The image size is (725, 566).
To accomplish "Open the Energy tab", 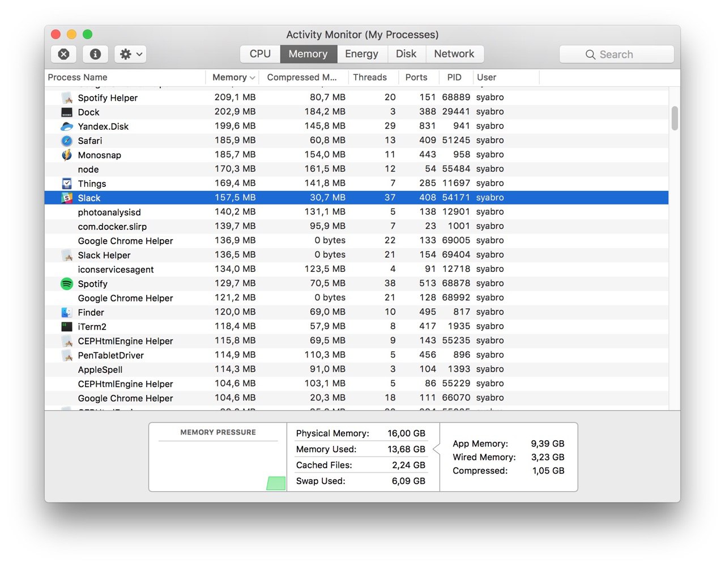I will click(x=361, y=54).
